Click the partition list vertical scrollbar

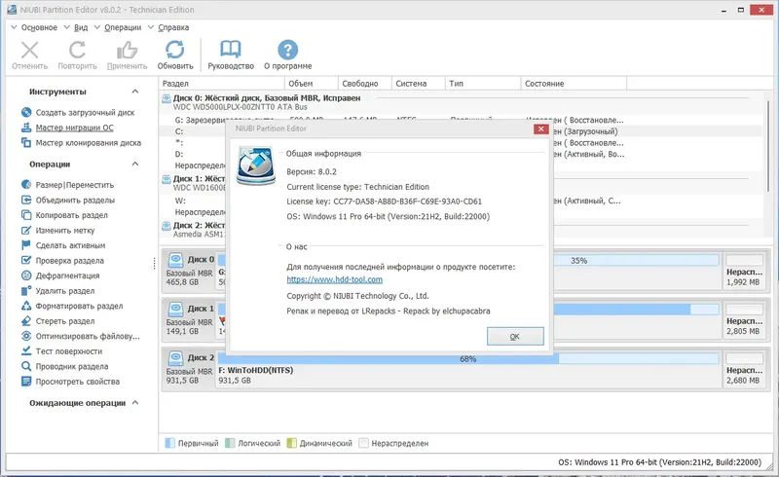tap(768, 145)
